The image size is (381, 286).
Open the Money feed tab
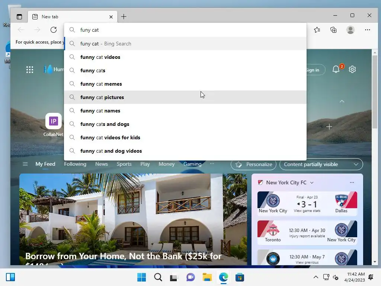point(166,164)
